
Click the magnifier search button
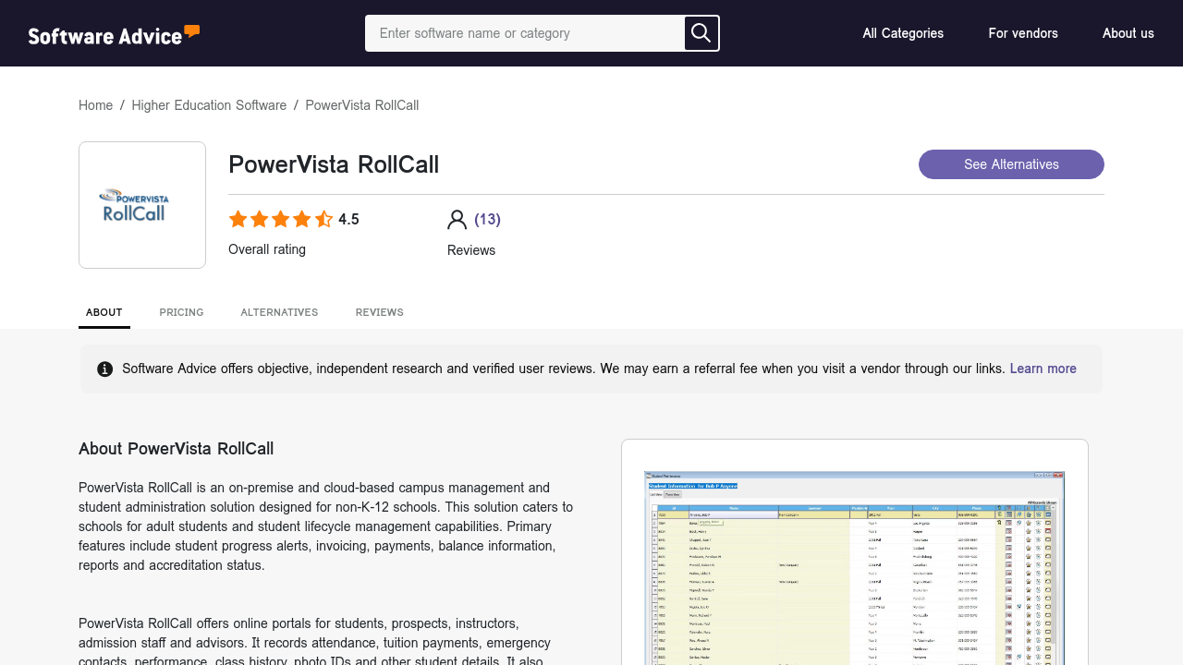click(701, 33)
